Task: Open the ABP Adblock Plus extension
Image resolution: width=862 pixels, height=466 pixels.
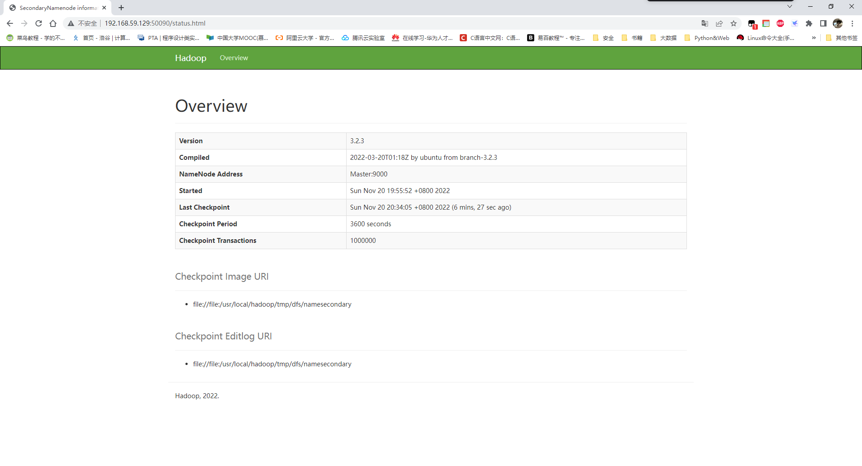Action: [780, 23]
